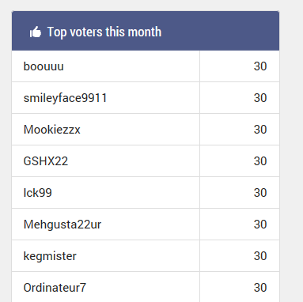Select voter lck99

37,193
